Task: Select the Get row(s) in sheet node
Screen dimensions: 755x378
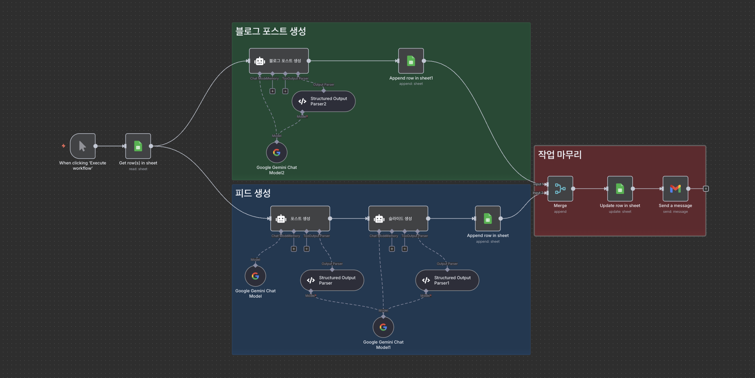Action: [x=138, y=146]
